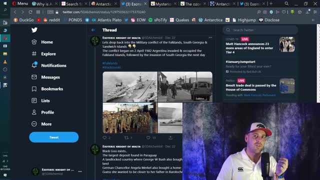
Task: Open the downloads icon in toolbar
Action: (308, 12)
